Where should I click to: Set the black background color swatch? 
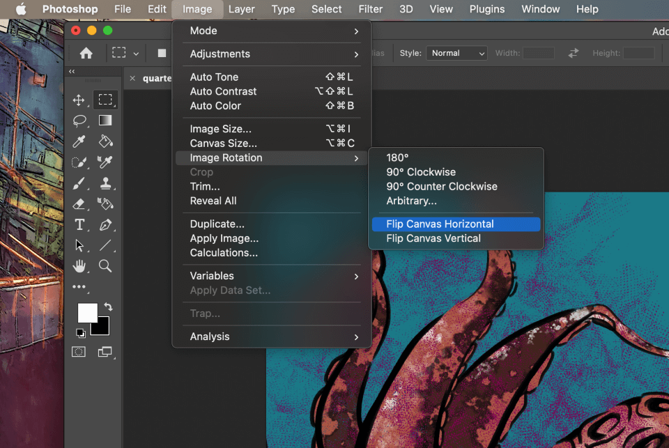(102, 327)
